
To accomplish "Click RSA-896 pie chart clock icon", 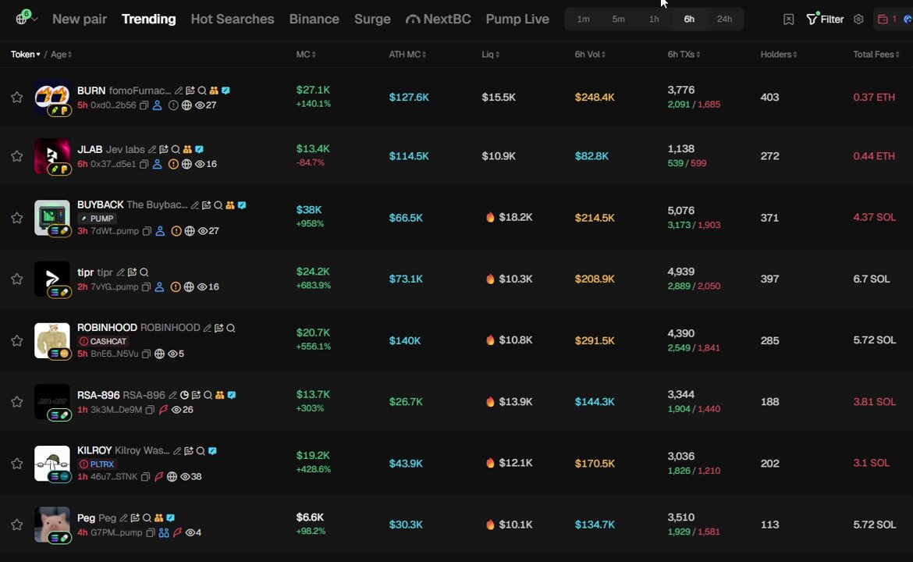I will [184, 396].
